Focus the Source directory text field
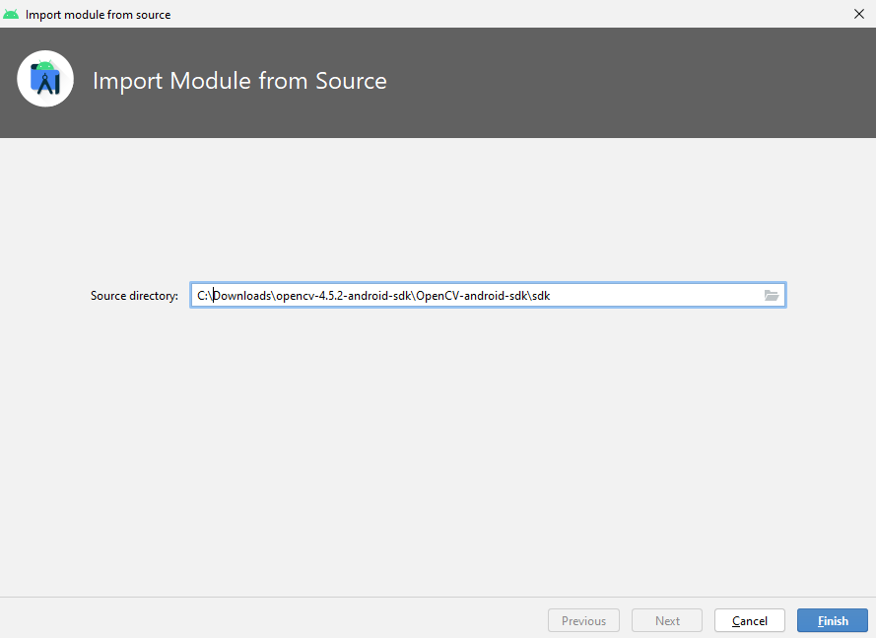This screenshot has width=876, height=638. click(488, 295)
